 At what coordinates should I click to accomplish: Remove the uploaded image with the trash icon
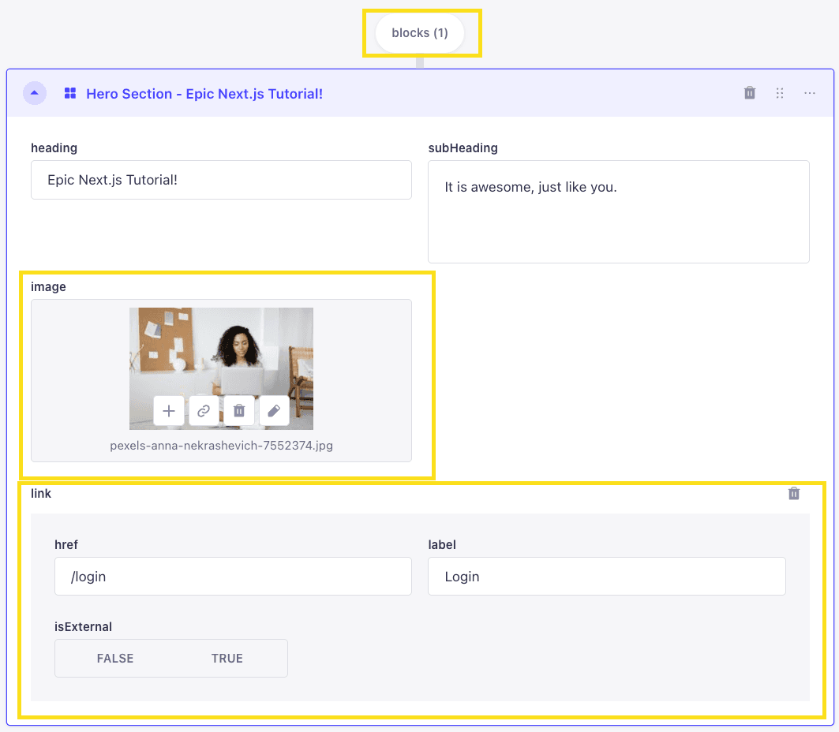click(x=239, y=411)
